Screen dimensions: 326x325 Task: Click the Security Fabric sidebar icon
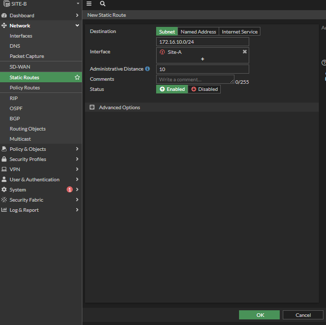point(4,200)
